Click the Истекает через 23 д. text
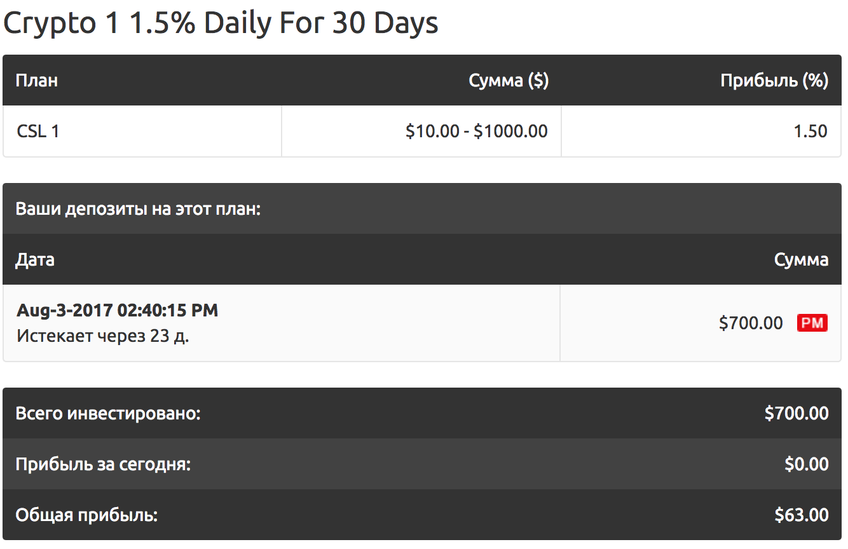848x549 pixels. pyautogui.click(x=103, y=335)
